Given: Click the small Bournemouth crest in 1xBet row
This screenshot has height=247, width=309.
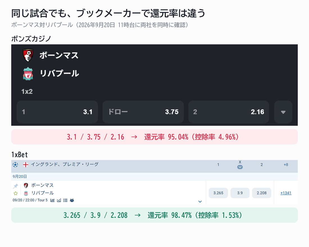Looking at the screenshot, I should coord(26,185).
